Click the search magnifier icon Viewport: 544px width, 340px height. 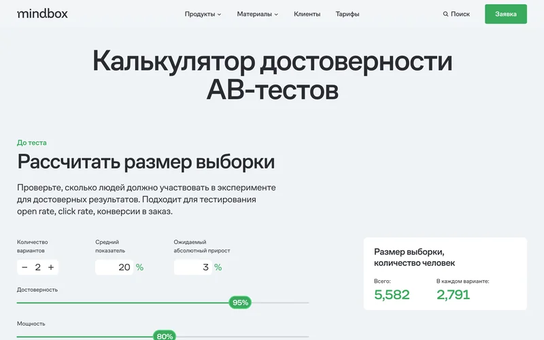445,14
